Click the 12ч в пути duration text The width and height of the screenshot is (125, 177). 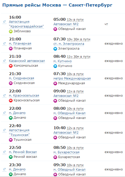point(75,128)
